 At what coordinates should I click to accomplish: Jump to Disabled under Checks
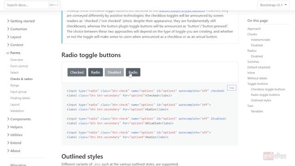coord(257,45)
